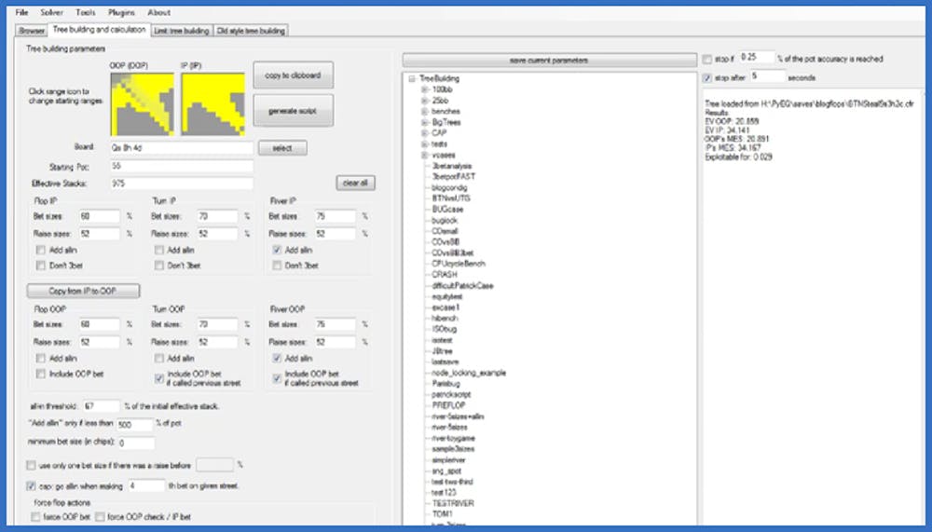Click the stop after seconds value field
The height and width of the screenshot is (532, 932).
(x=767, y=76)
